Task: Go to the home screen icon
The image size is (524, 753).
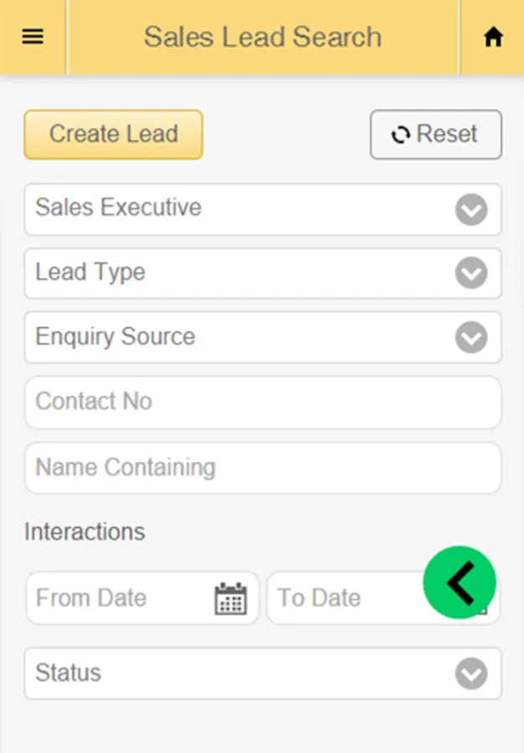Action: coord(493,37)
